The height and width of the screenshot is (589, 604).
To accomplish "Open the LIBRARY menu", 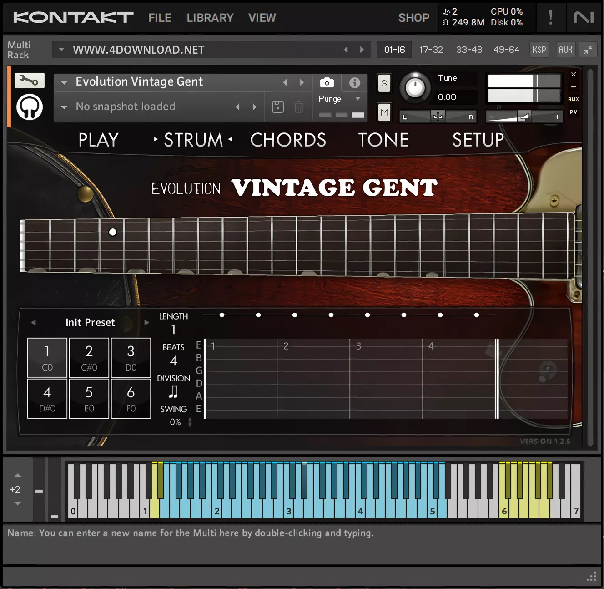I will point(210,18).
